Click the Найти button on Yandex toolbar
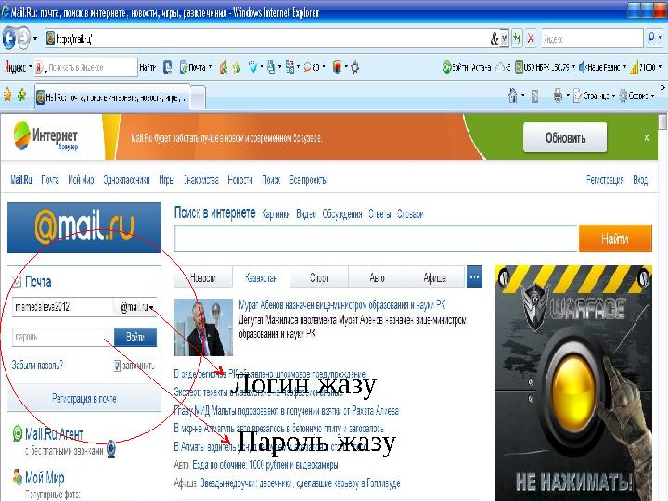 pyautogui.click(x=148, y=68)
